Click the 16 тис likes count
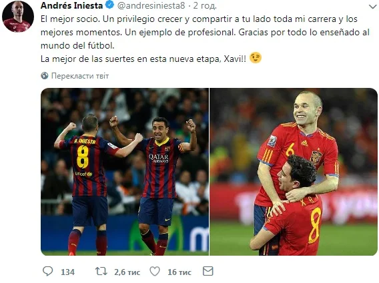Image resolution: width=379 pixels, height=283 pixels. (179, 272)
